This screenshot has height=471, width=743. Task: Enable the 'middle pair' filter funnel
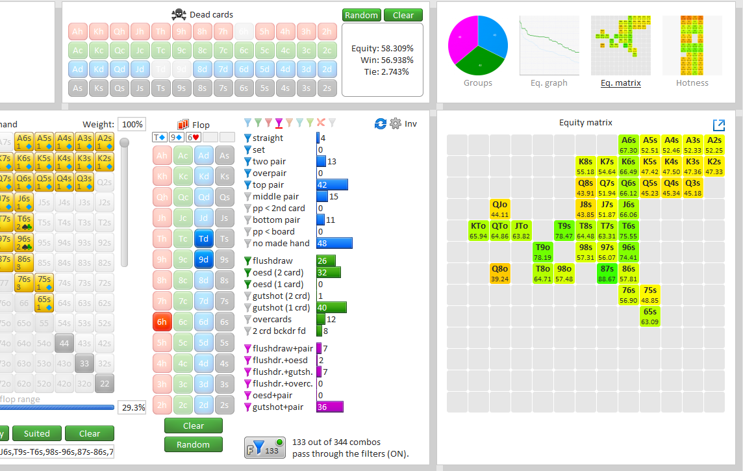[x=247, y=197]
